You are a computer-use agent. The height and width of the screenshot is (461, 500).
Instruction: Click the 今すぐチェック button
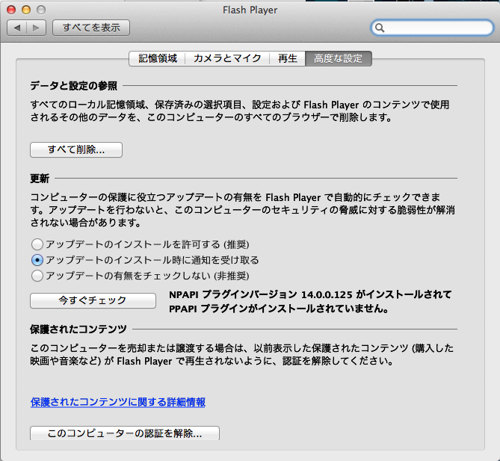click(x=93, y=300)
